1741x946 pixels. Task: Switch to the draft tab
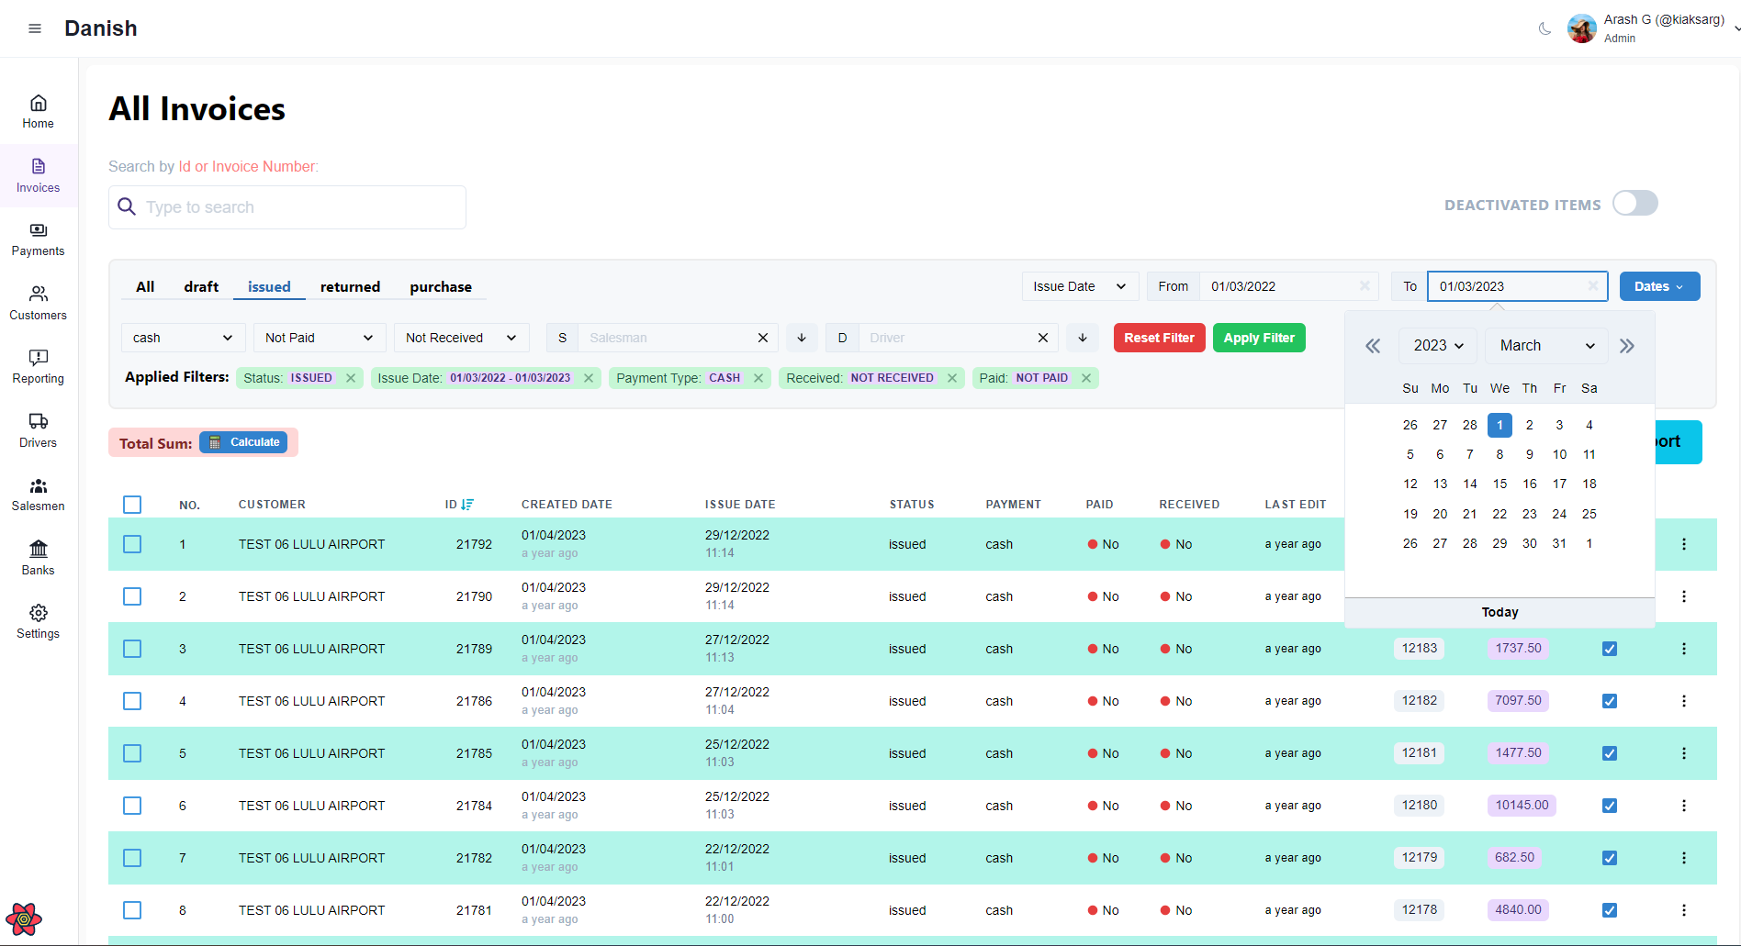(x=201, y=287)
